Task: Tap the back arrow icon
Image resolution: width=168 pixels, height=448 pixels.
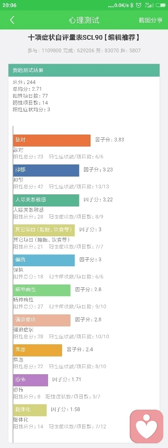Action: point(12,20)
